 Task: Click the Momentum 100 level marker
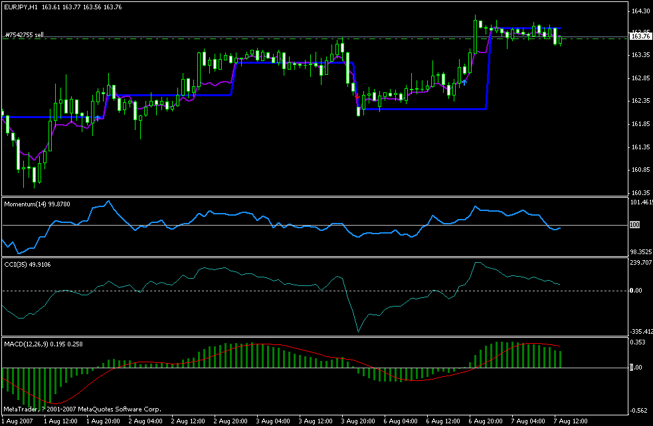[634, 226]
